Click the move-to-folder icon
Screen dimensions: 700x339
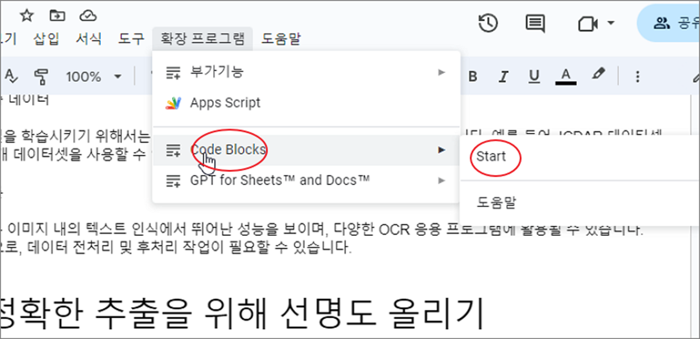coord(57,15)
